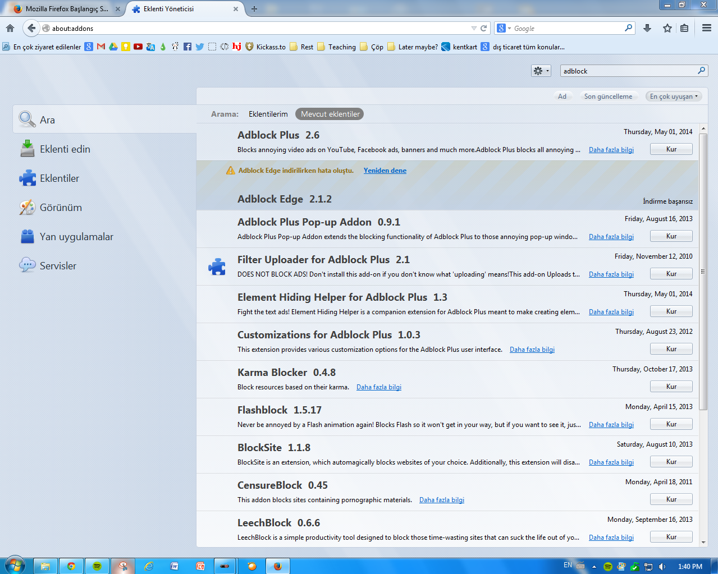The width and height of the screenshot is (718, 574).
Task: Open 'dış ticaret tüm konular' bookmark
Action: (x=523, y=47)
